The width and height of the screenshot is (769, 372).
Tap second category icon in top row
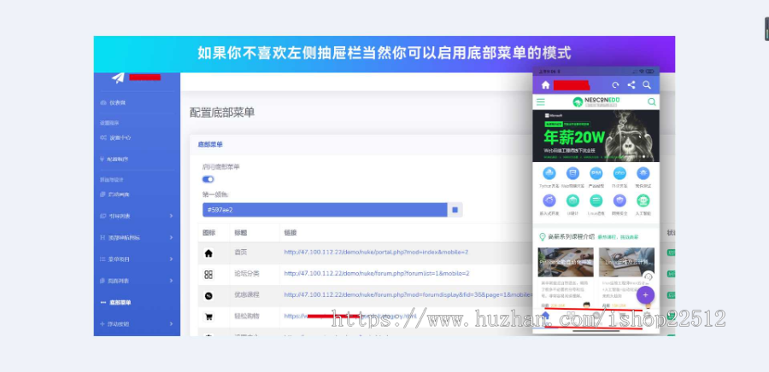click(x=572, y=173)
